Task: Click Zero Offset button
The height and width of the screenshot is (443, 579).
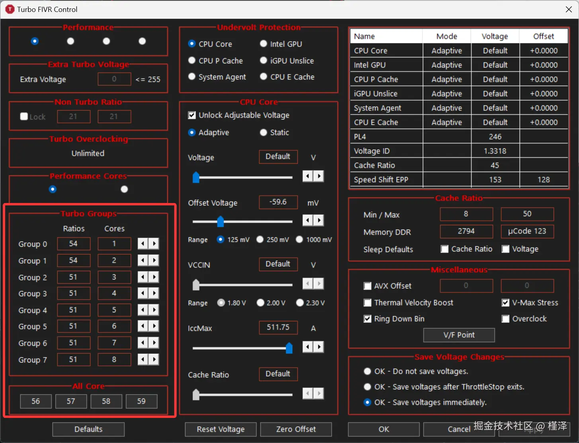Action: pyautogui.click(x=296, y=429)
